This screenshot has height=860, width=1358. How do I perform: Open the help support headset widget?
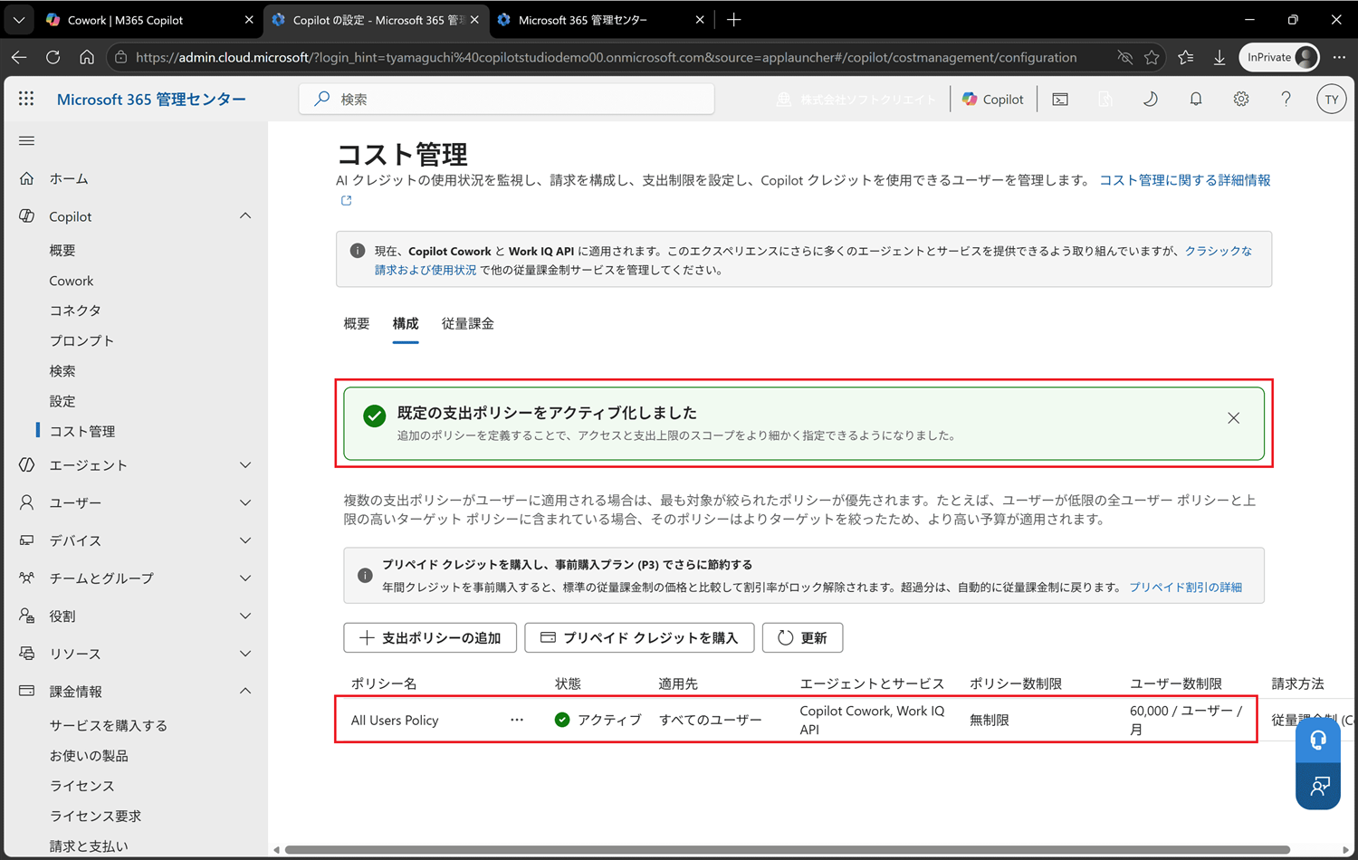[x=1318, y=741]
